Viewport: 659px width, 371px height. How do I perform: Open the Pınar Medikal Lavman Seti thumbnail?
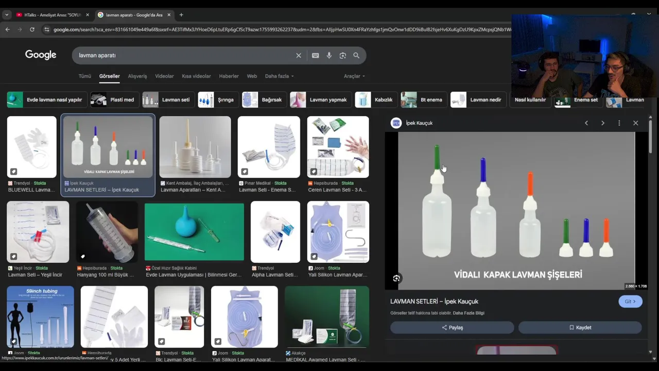tap(269, 147)
